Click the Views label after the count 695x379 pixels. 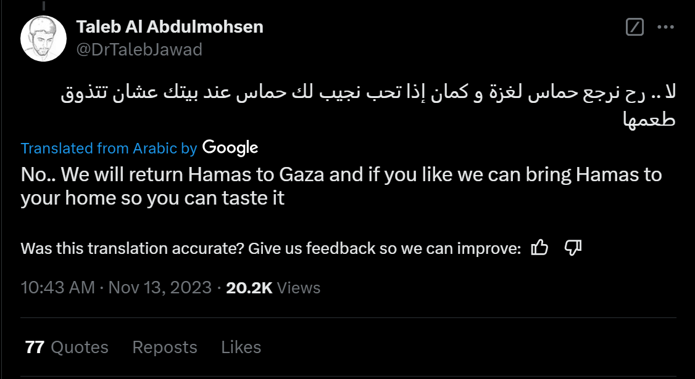(299, 288)
